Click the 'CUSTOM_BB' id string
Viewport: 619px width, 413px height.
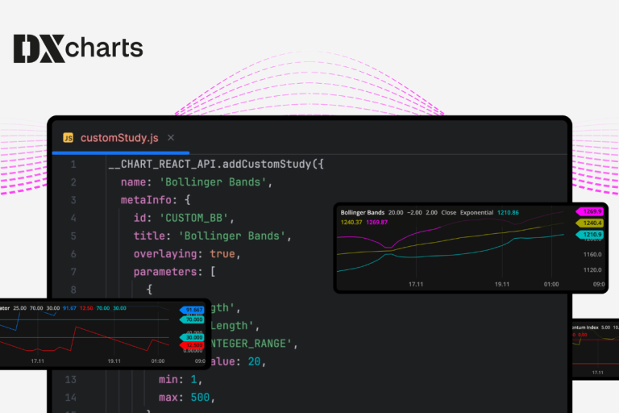(x=193, y=218)
